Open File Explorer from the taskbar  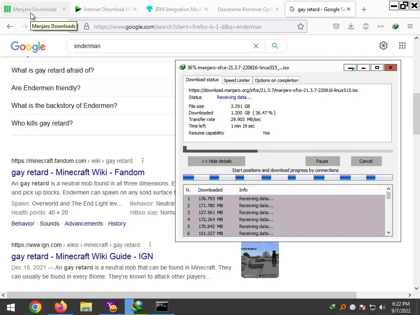(86, 307)
